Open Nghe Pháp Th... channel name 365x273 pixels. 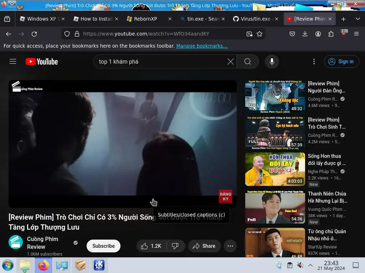323,171
